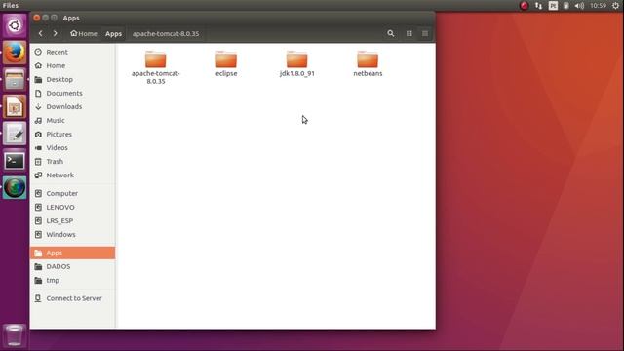Image resolution: width=624 pixels, height=351 pixels.
Task: Select Music in the sidebar
Action: click(x=72, y=120)
